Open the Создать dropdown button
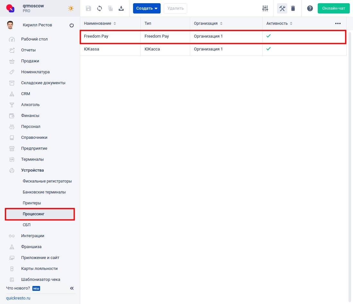The image size is (353, 304). click(x=147, y=8)
